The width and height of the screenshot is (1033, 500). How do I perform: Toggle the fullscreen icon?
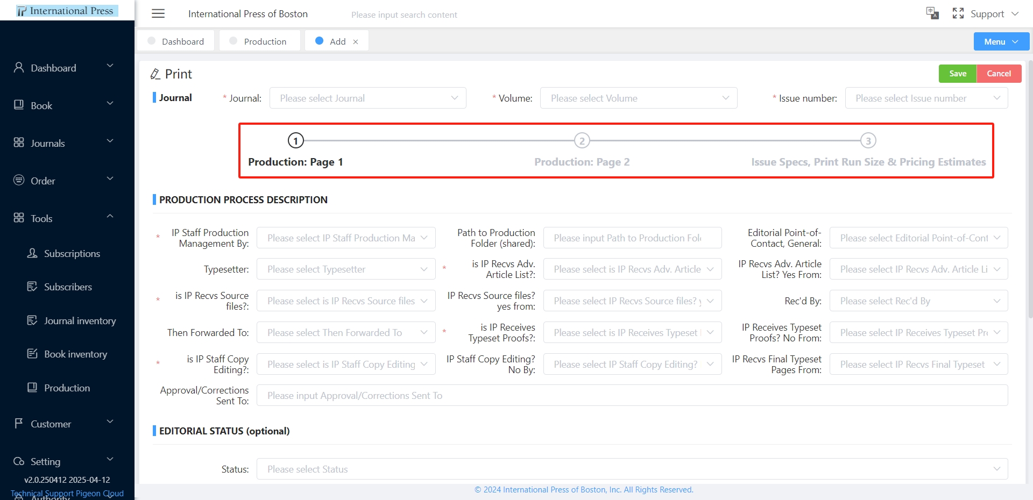coord(958,13)
